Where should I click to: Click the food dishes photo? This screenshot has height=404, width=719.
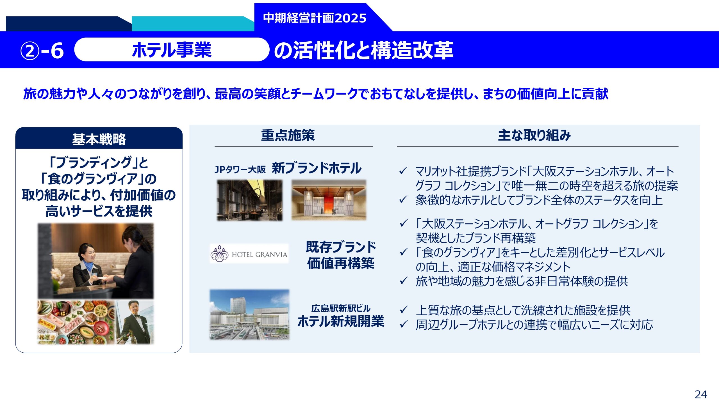tap(76, 322)
